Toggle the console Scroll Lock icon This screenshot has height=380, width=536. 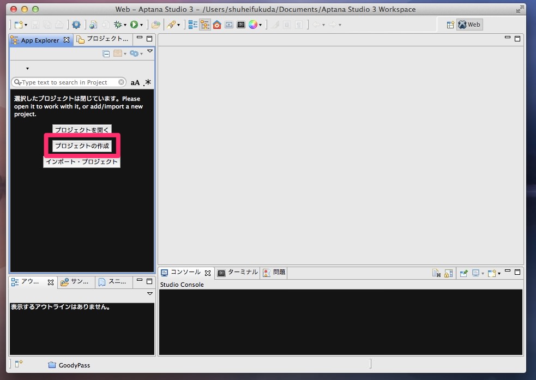pos(448,273)
